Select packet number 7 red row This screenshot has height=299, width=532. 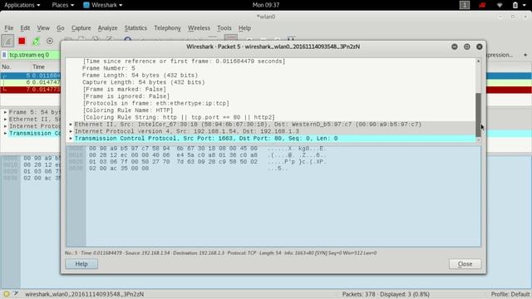31,90
